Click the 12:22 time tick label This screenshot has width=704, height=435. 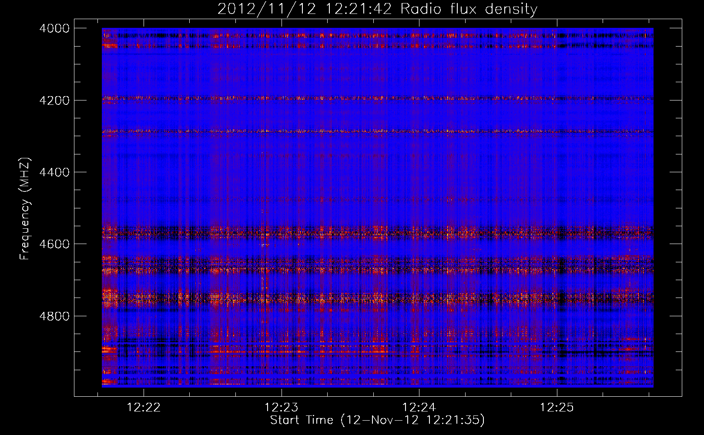144,408
